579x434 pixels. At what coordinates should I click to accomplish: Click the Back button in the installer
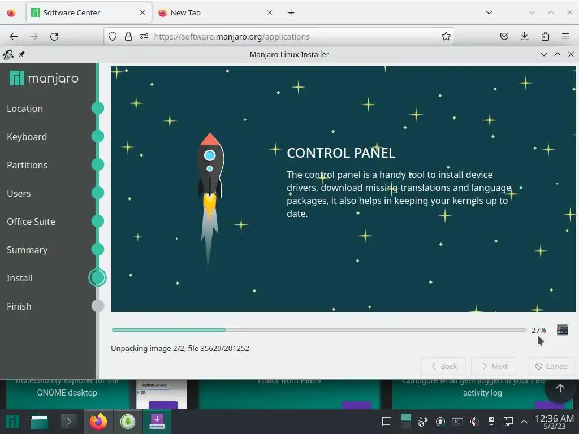(x=443, y=366)
